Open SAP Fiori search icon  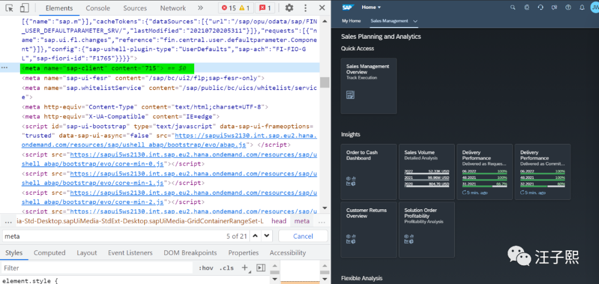pyautogui.click(x=512, y=7)
